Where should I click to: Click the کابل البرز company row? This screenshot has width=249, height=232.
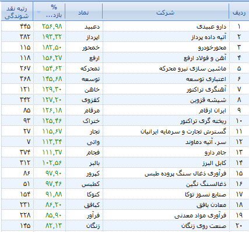[x=125, y=163]
